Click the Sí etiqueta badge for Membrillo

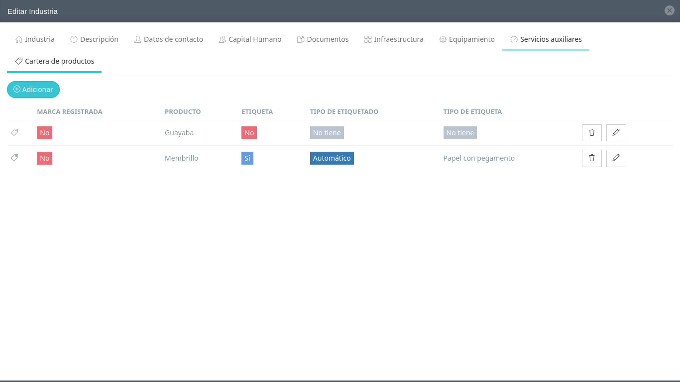(247, 158)
